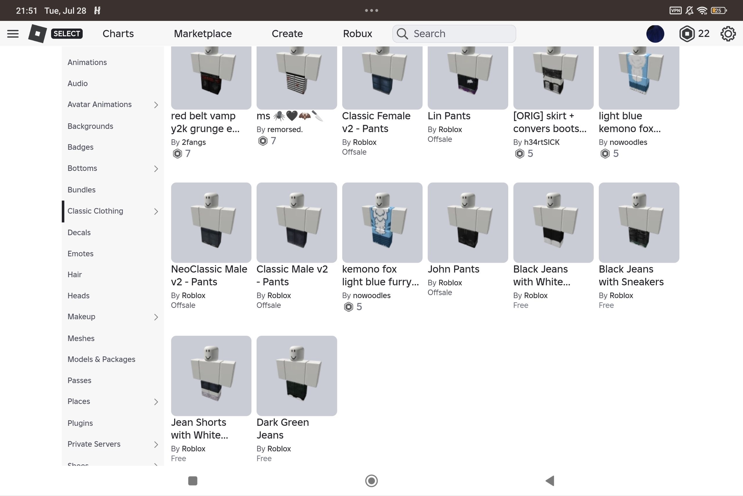Select Animations in the sidebar
The image size is (743, 496).
(87, 62)
